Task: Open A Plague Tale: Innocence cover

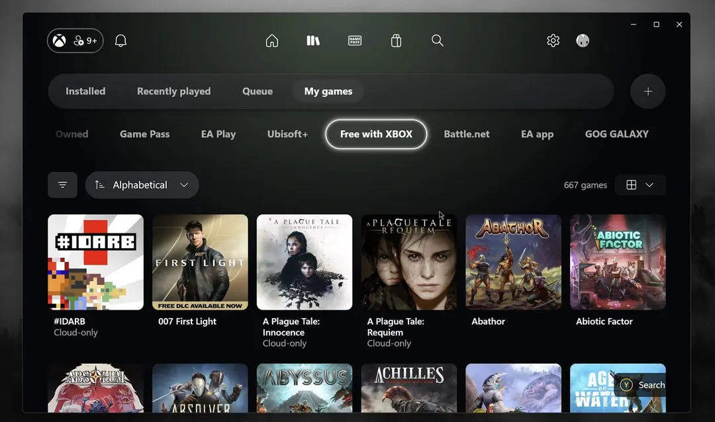Action: tap(305, 262)
